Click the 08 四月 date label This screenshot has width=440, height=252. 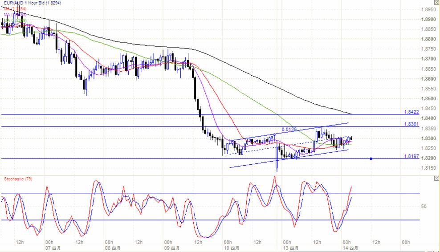tap(113, 248)
